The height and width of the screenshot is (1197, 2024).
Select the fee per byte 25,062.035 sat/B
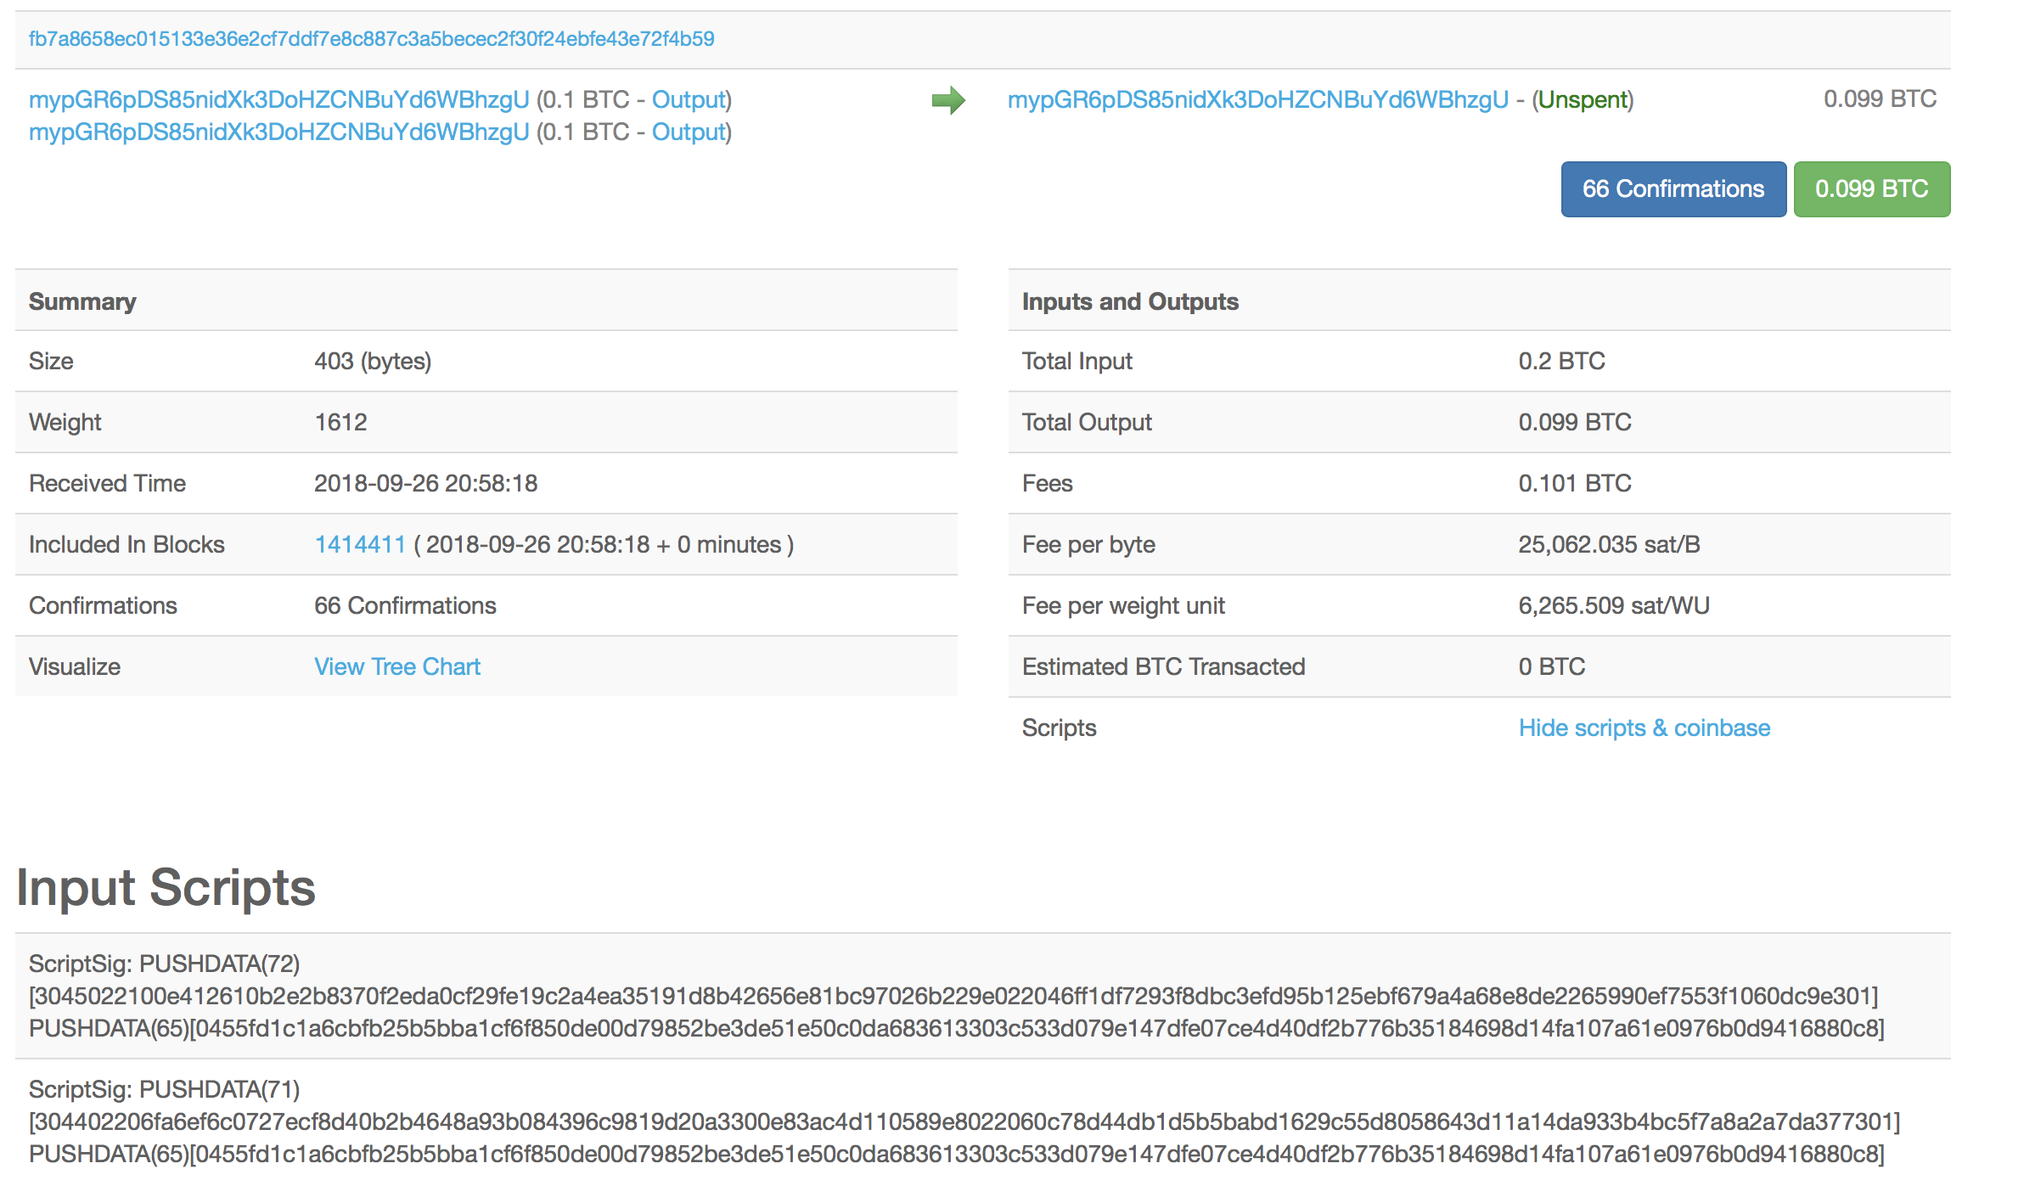tap(1609, 545)
